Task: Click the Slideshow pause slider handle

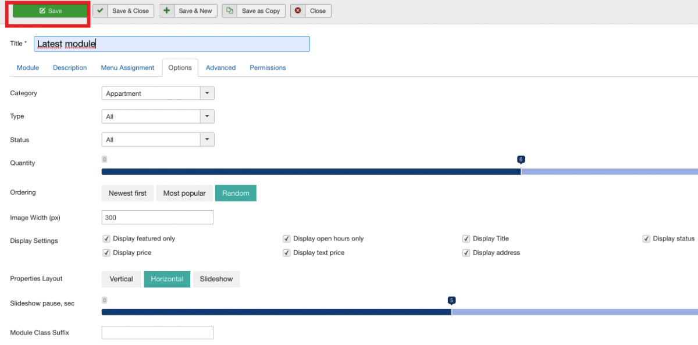Action: coord(451,301)
